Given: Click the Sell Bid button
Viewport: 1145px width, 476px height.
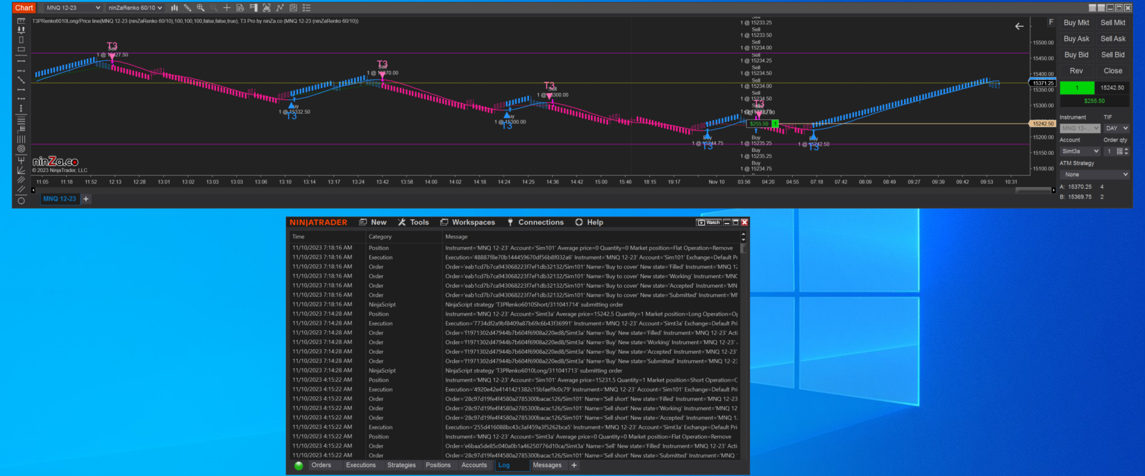Looking at the screenshot, I should tap(1113, 55).
